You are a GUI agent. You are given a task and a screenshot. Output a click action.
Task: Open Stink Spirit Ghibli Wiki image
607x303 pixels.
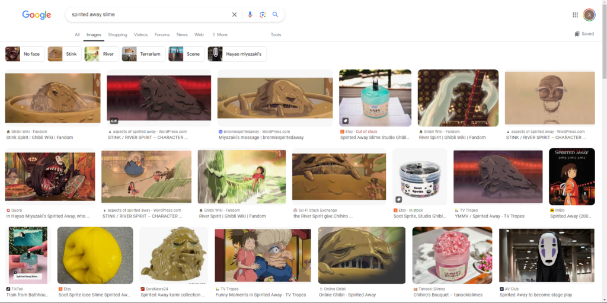pos(53,98)
